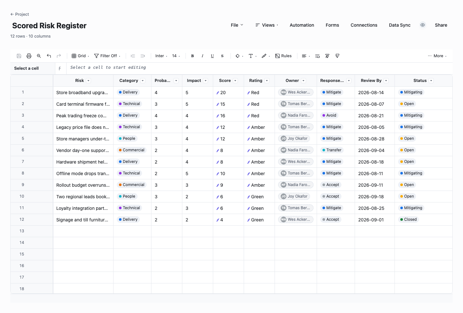Click the save icon in the toolbar
The height and width of the screenshot is (313, 463).
(x=19, y=56)
